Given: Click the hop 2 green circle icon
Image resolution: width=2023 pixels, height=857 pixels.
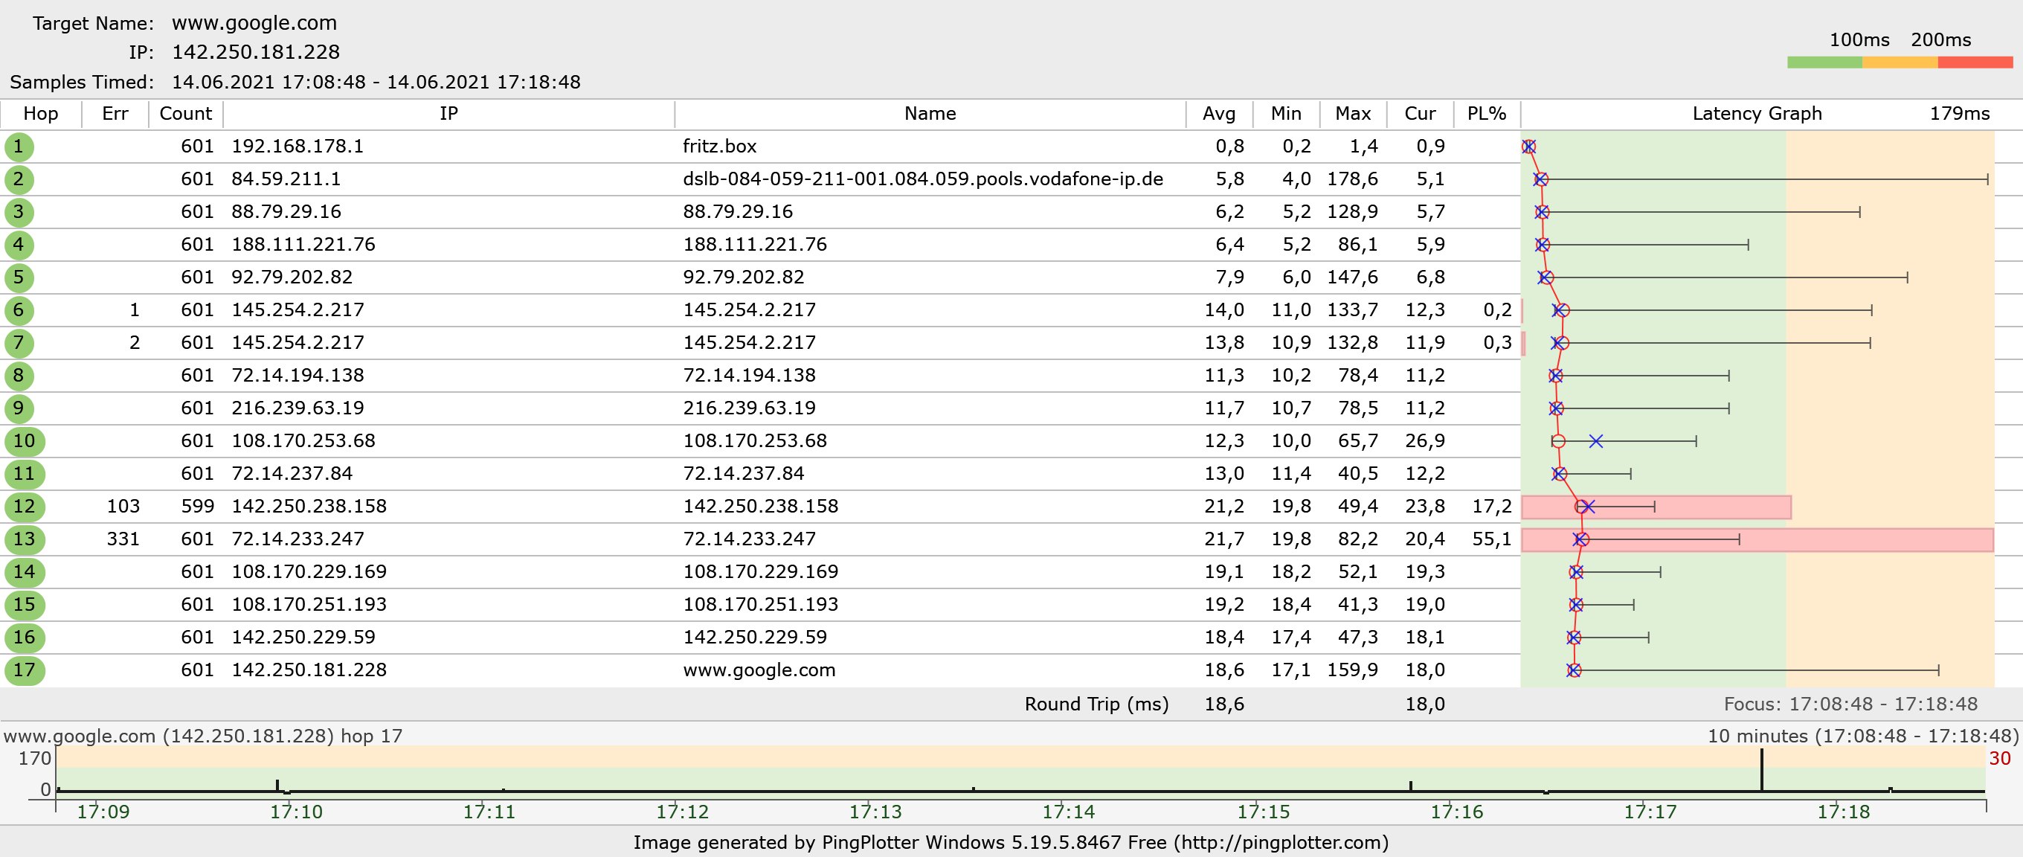Looking at the screenshot, I should tap(19, 179).
